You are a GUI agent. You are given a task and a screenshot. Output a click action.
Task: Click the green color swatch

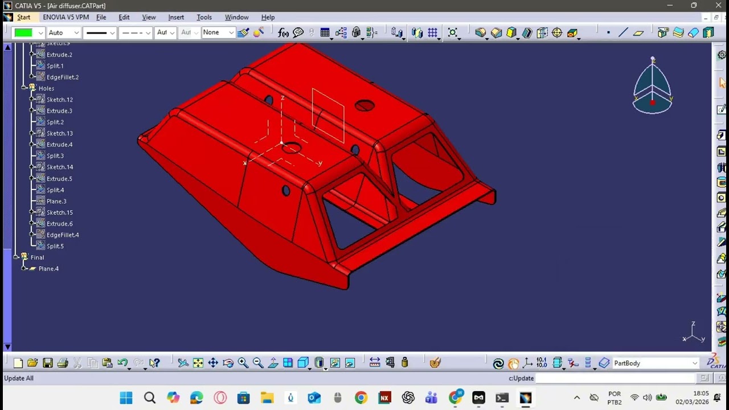(24, 32)
